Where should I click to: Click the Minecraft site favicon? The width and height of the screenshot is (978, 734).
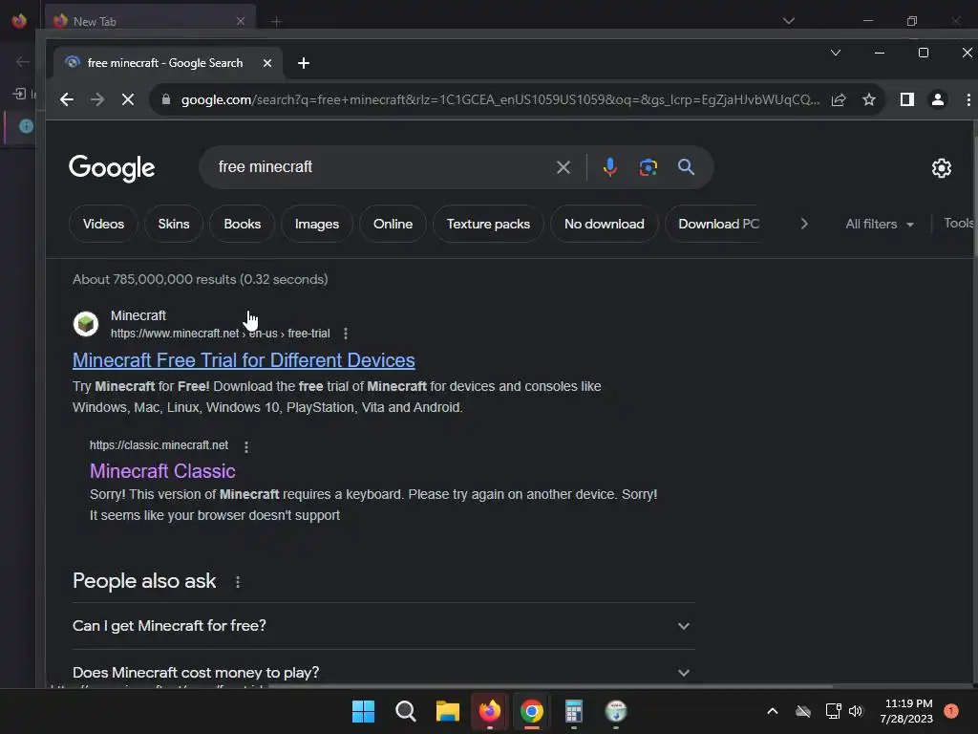point(86,324)
